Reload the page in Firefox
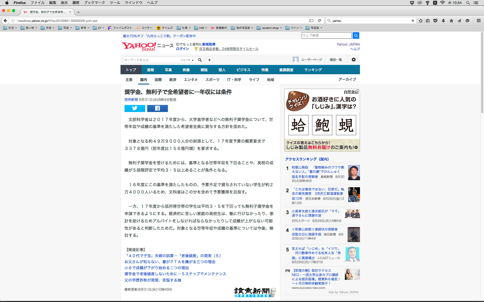This screenshot has width=484, height=302. (x=319, y=21)
